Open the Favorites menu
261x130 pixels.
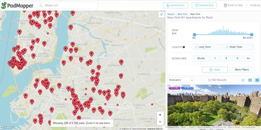tap(204, 6)
